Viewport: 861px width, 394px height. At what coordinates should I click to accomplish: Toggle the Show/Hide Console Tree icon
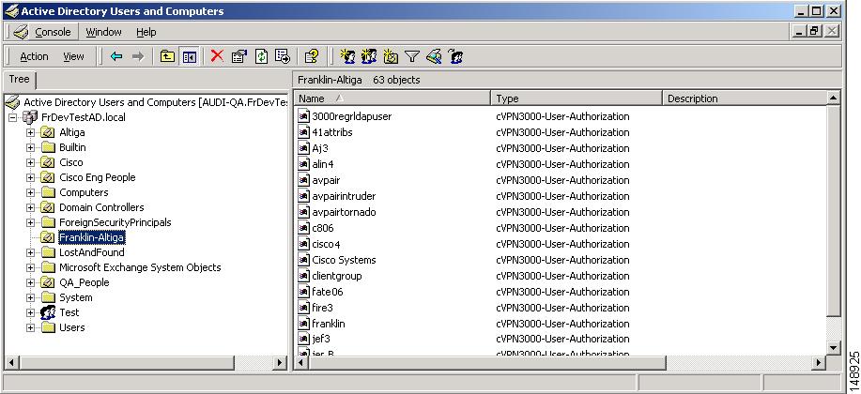190,56
